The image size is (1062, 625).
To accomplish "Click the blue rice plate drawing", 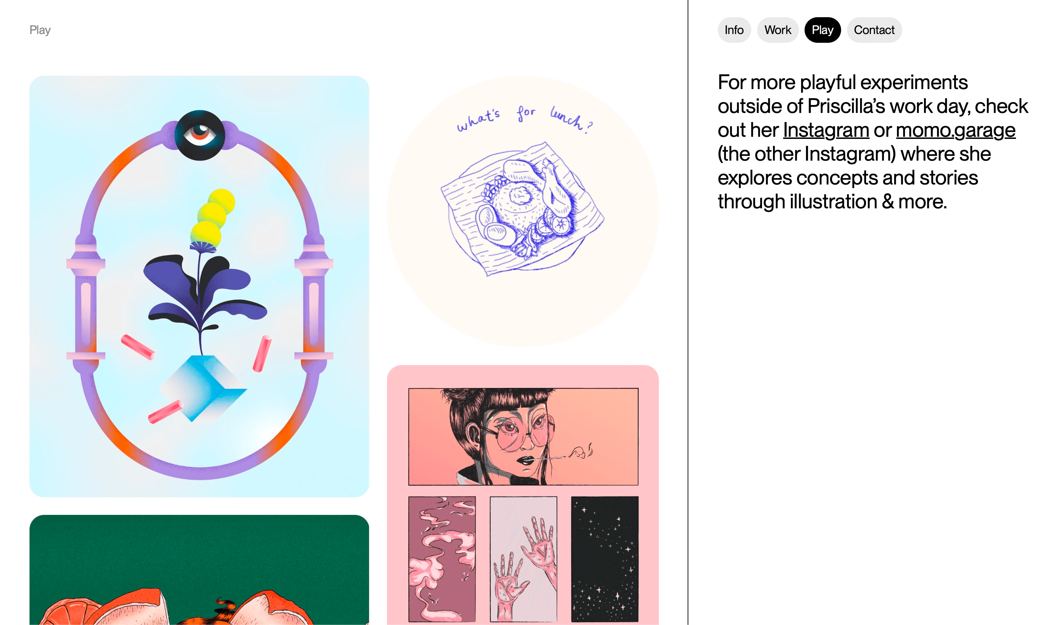I will (523, 209).
